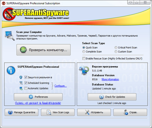The image size is (152, 128).
Task: Toggle the Scheduled Scanning checkbox
Action: pyautogui.click(x=26, y=83)
